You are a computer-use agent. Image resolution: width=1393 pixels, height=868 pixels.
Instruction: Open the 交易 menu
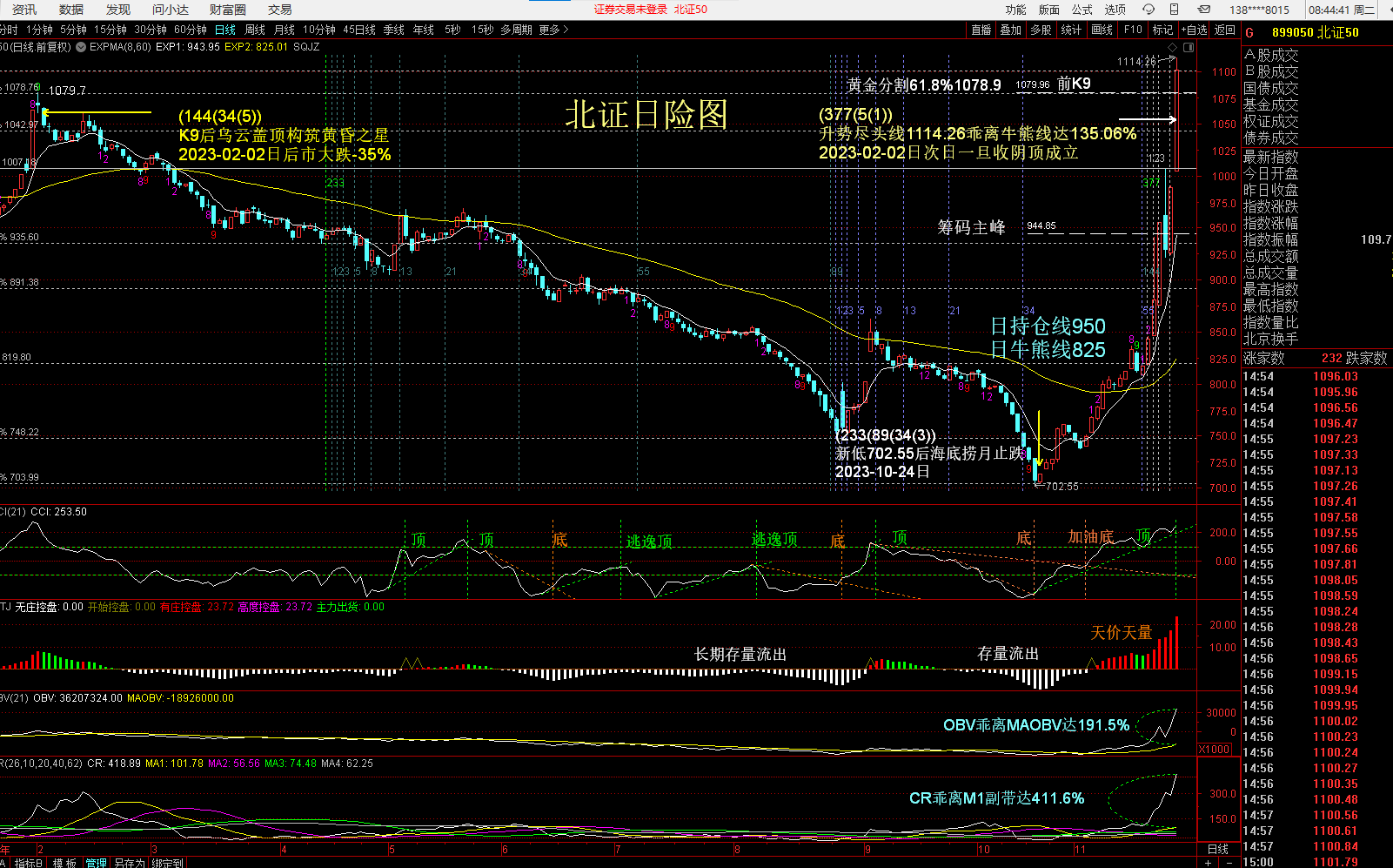pos(280,10)
